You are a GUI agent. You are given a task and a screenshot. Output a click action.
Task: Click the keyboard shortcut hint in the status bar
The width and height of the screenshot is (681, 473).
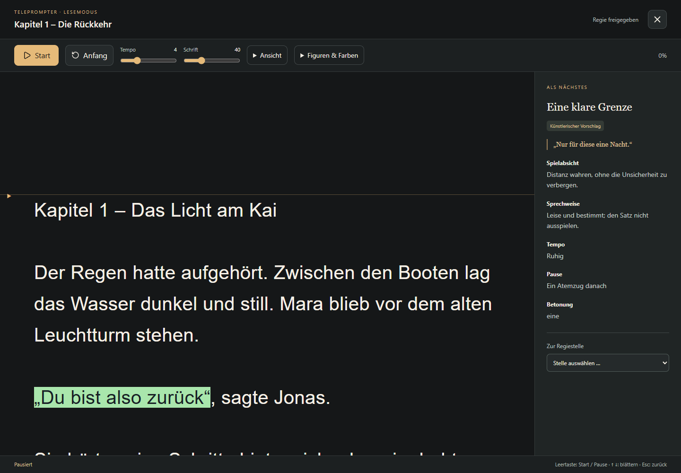coord(611,464)
